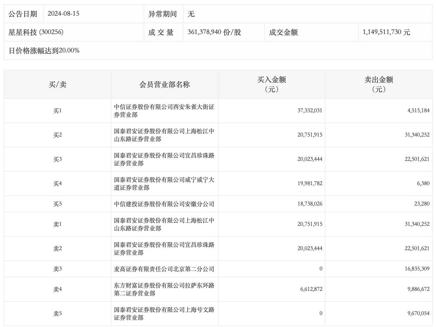Select 中信建投证券安徽分公司 in row 买5
Viewport: 436px width, 327px height.
click(x=164, y=204)
